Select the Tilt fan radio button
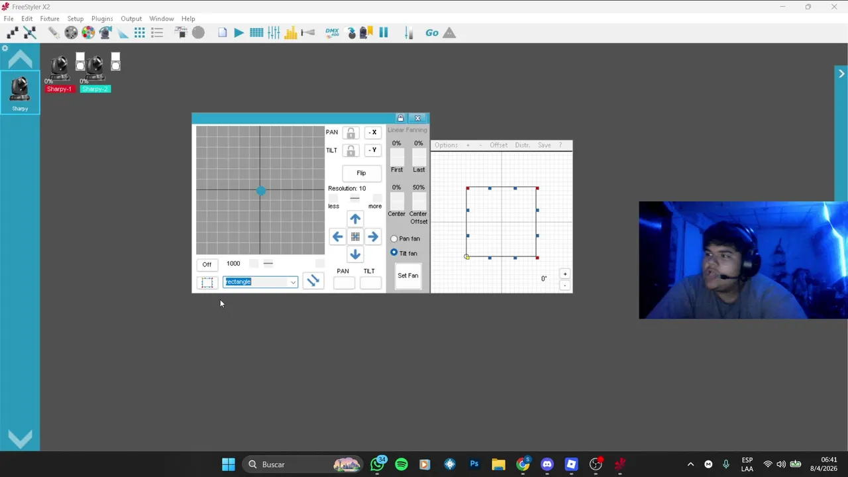Screen dimensions: 848x477 pos(394,253)
